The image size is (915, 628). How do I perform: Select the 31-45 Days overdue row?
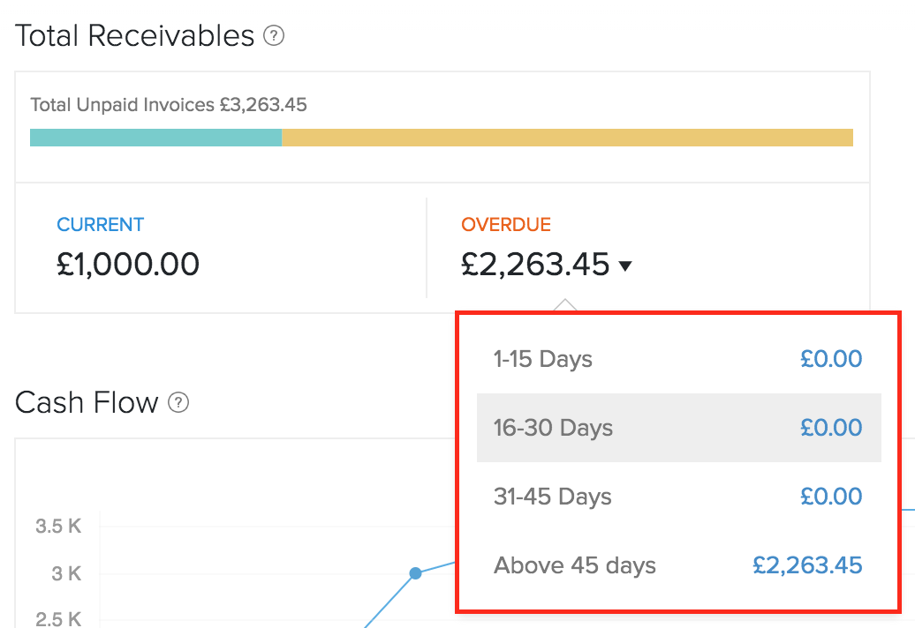click(553, 497)
